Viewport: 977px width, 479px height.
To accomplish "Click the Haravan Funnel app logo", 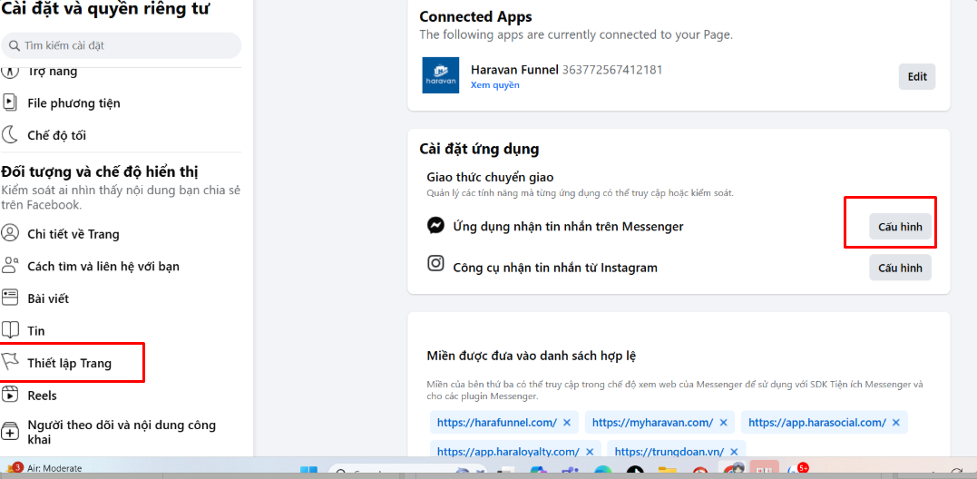I will coord(442,75).
